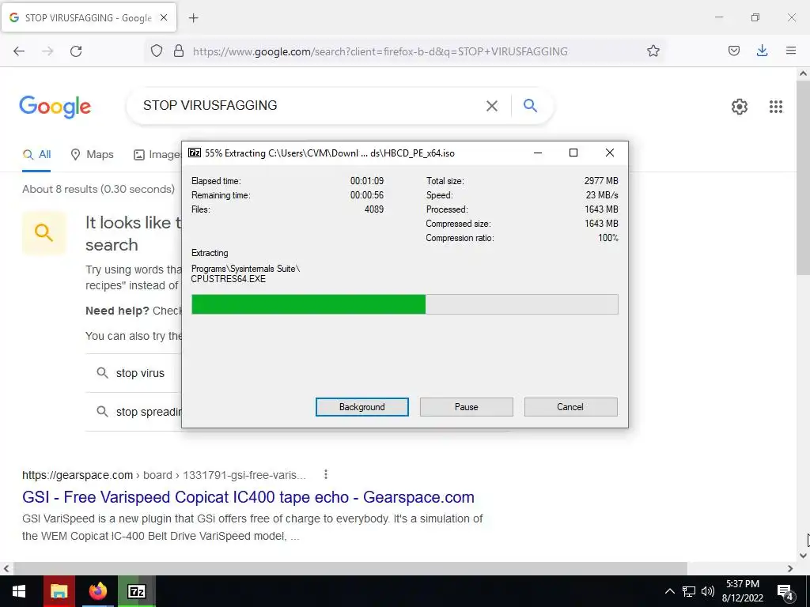Switch to the Maps search tab

[x=92, y=154]
